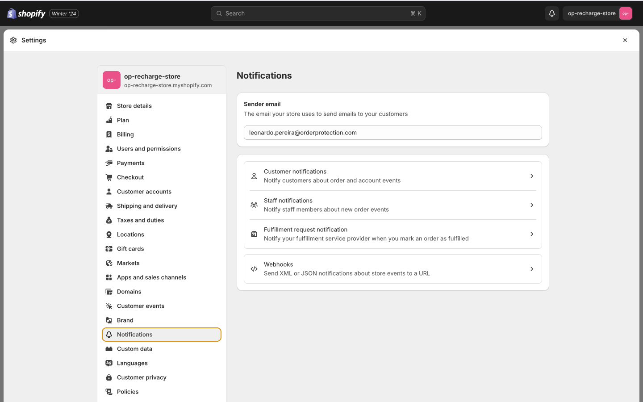Open Webhooks using its chevron arrow
Image resolution: width=643 pixels, height=402 pixels.
(x=532, y=269)
